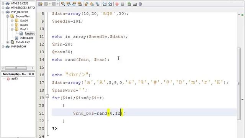Click the 'echo in_array($needle,$data);' line

90,37
